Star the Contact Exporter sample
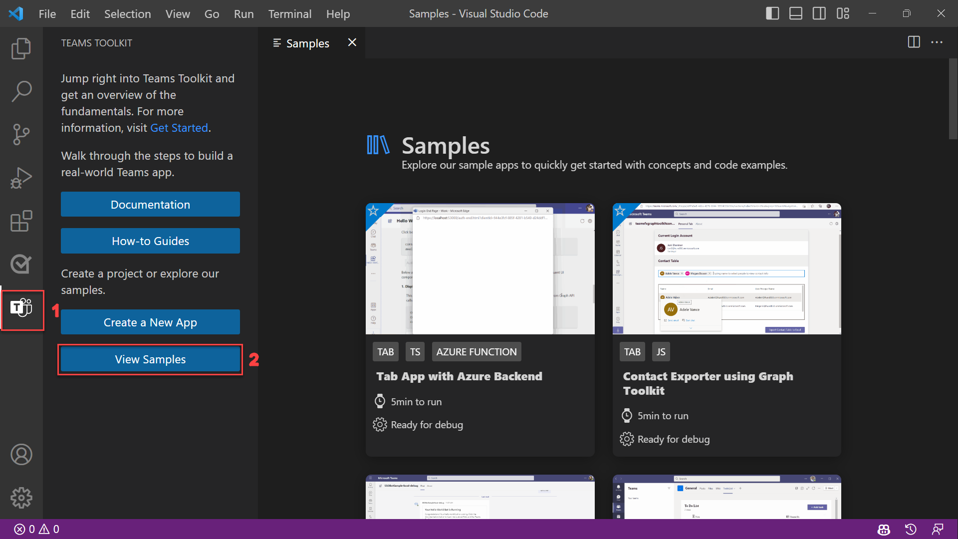 pyautogui.click(x=620, y=210)
